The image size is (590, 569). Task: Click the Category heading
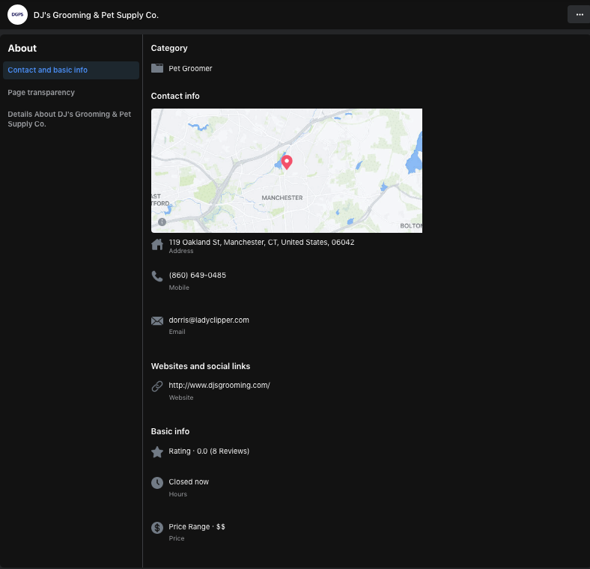169,48
